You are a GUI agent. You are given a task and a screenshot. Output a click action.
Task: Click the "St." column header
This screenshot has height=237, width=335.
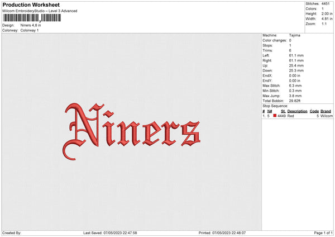coord(283,111)
